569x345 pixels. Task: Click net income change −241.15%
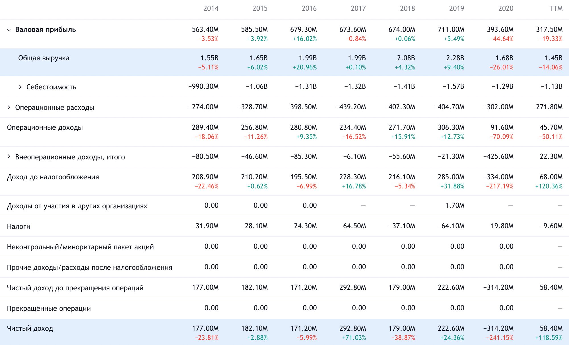pos(500,338)
